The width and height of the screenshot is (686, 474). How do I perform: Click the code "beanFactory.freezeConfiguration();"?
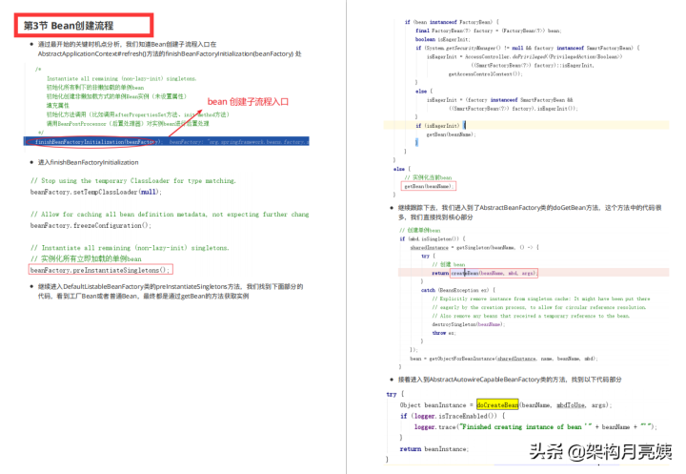(x=91, y=226)
